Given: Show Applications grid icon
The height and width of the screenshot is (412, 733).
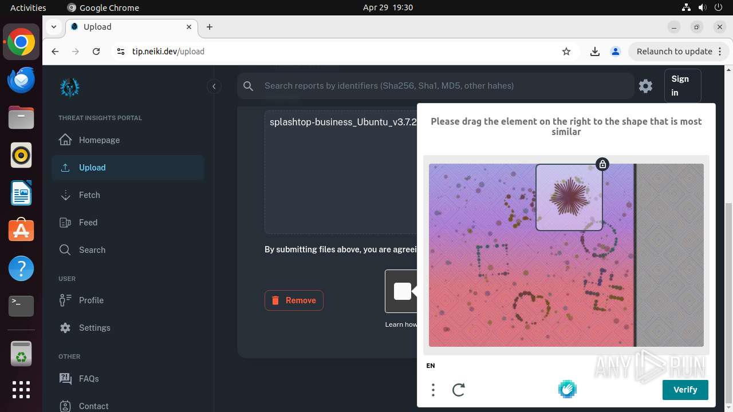Looking at the screenshot, I should (21, 390).
